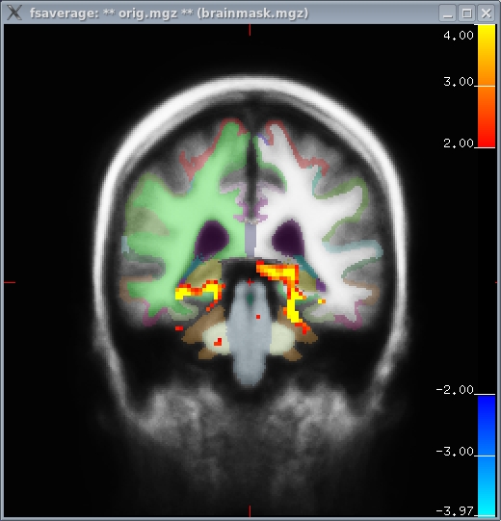Click the pale yellow cerebellar white matter beside the activation

(282, 339)
